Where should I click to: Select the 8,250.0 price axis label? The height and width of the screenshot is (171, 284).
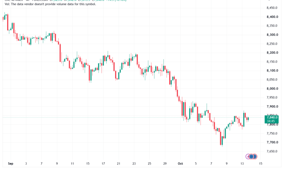click(272, 44)
